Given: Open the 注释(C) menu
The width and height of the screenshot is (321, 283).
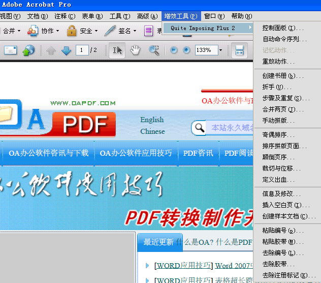Looking at the screenshot, I should pos(65,16).
